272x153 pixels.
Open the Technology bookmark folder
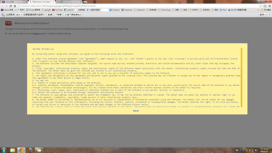pos(164,10)
